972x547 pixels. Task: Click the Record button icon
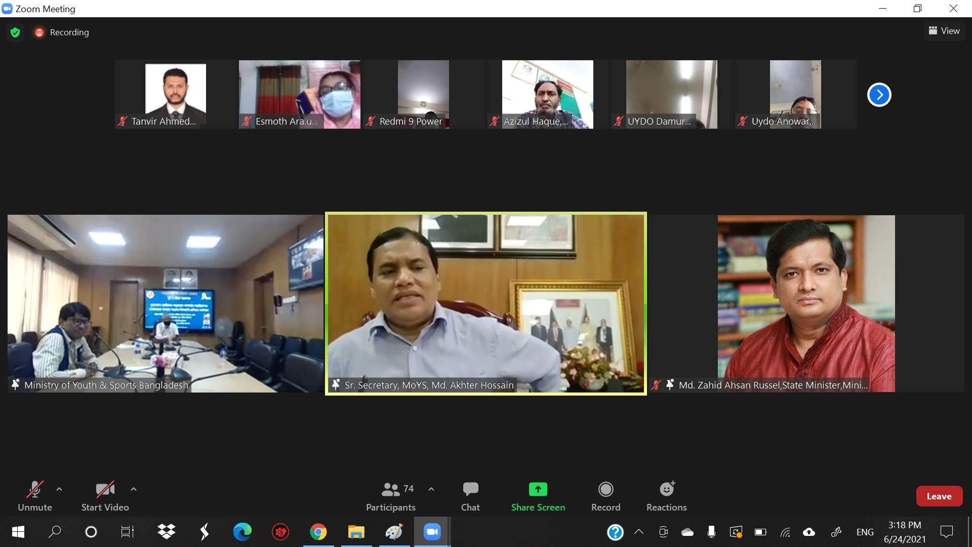(605, 489)
